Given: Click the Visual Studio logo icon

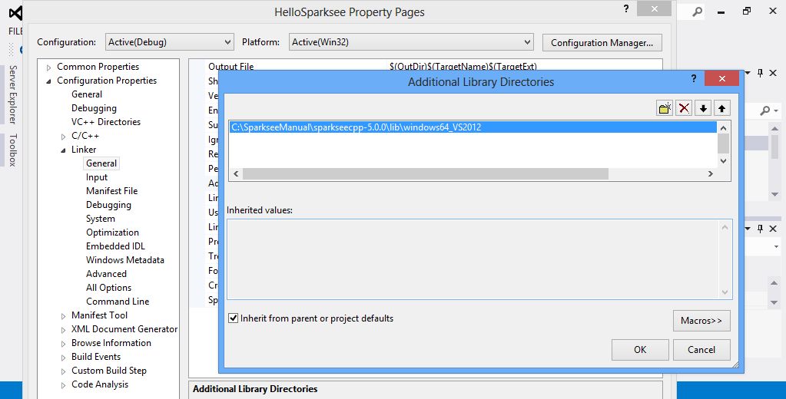Looking at the screenshot, I should click(15, 12).
